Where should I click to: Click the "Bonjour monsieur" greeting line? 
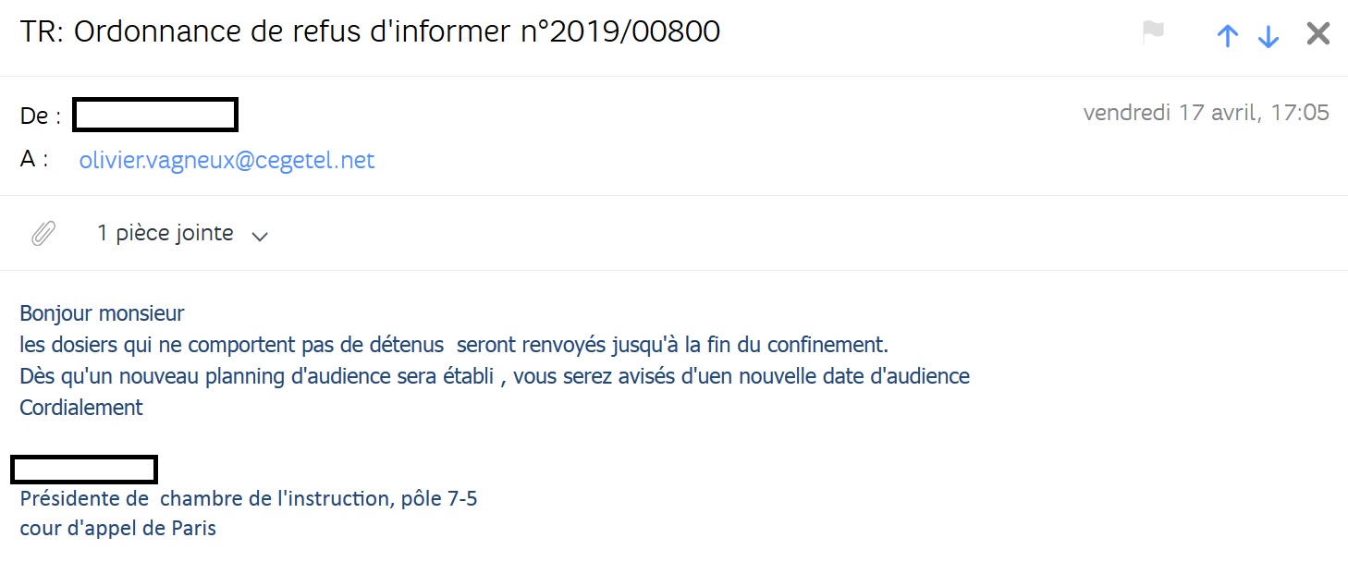pyautogui.click(x=102, y=313)
